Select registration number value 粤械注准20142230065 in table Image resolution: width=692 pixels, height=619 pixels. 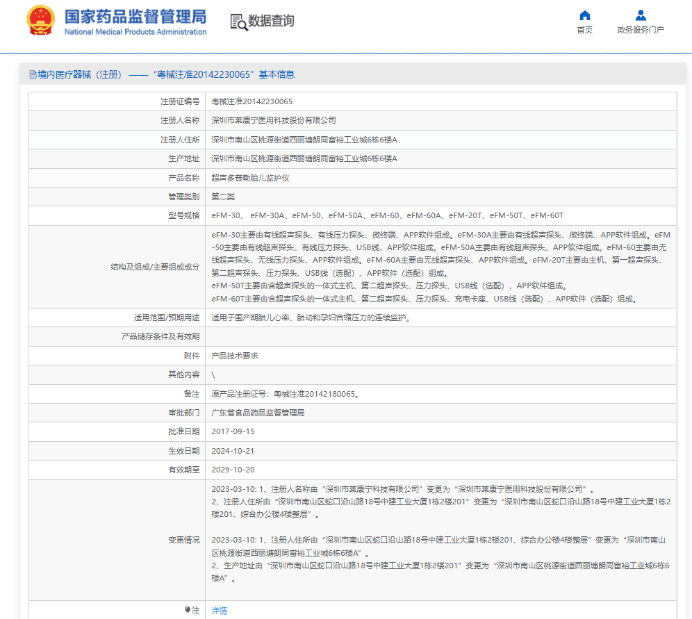tap(252, 101)
